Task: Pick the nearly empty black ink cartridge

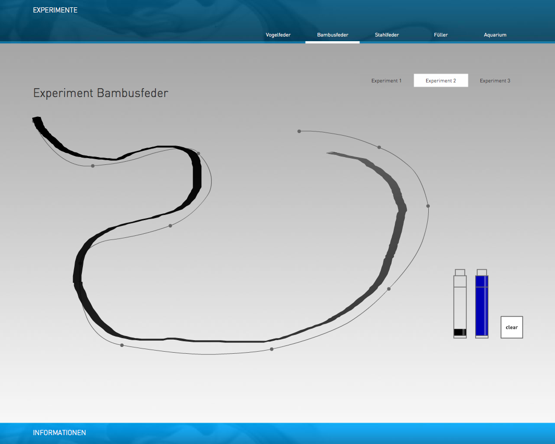Action: pyautogui.click(x=460, y=307)
